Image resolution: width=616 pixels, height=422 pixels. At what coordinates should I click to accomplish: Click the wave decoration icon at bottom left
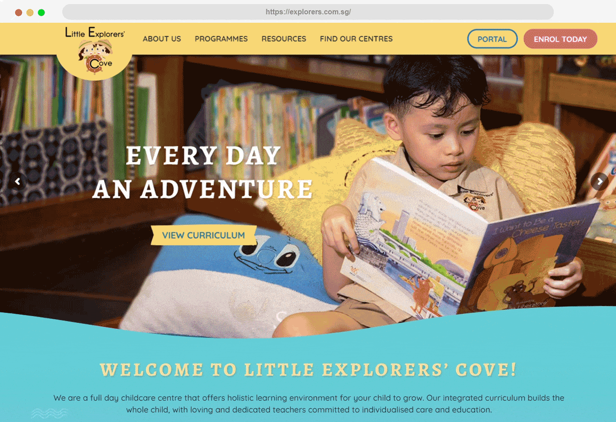(49, 413)
